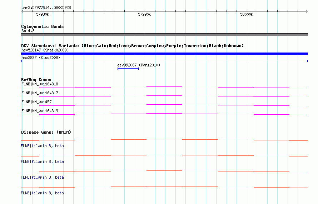Select the Cytogenetic Bands track heading
The image size is (318, 204).
tap(43, 26)
